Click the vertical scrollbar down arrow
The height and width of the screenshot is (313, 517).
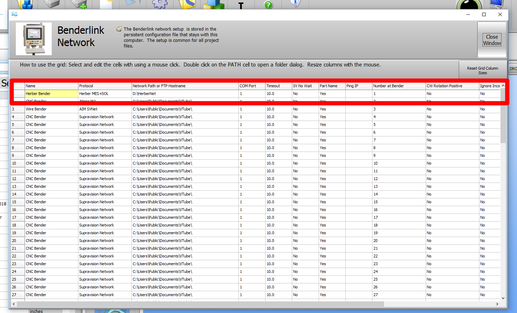[x=503, y=298]
